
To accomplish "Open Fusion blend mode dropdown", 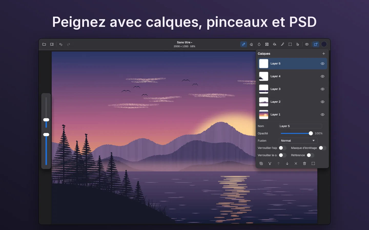I will tap(298, 141).
